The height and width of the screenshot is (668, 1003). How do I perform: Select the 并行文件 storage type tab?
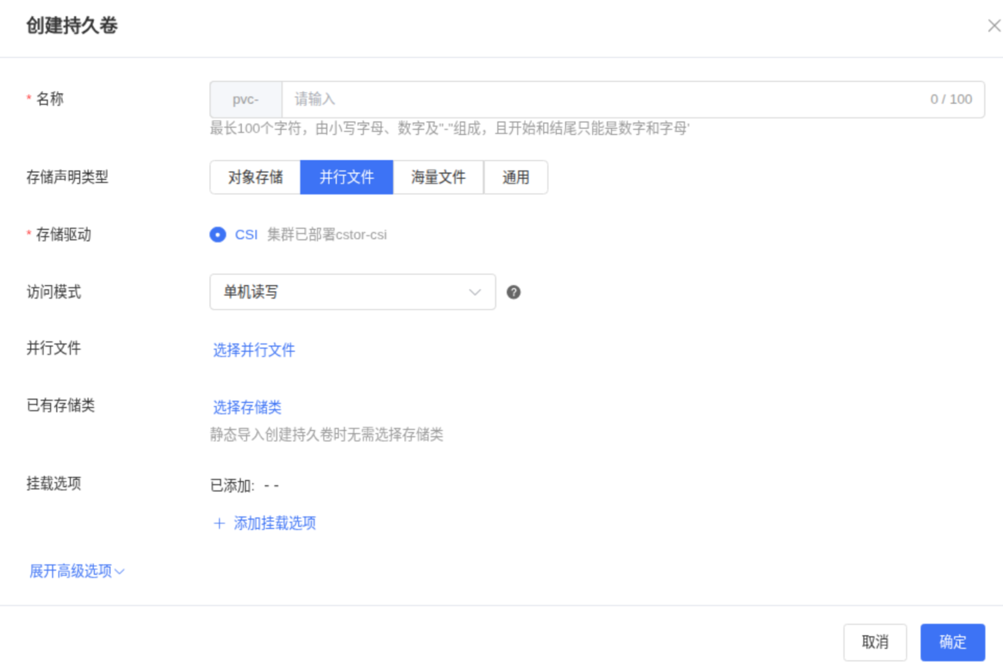pos(346,177)
